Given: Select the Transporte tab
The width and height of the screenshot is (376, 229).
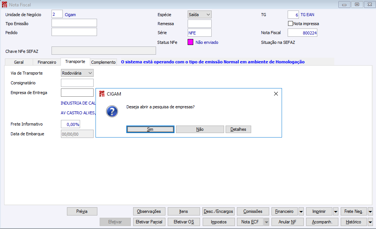Looking at the screenshot, I should click(x=75, y=61).
